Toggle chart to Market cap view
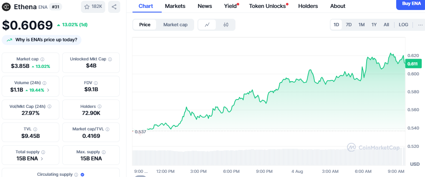The width and height of the screenshot is (425, 177). [x=175, y=25]
